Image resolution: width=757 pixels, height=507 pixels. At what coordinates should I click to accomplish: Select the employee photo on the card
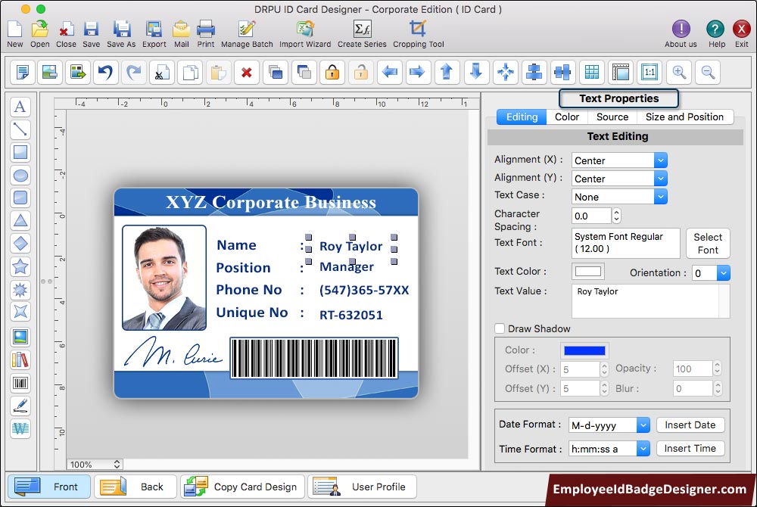(164, 278)
